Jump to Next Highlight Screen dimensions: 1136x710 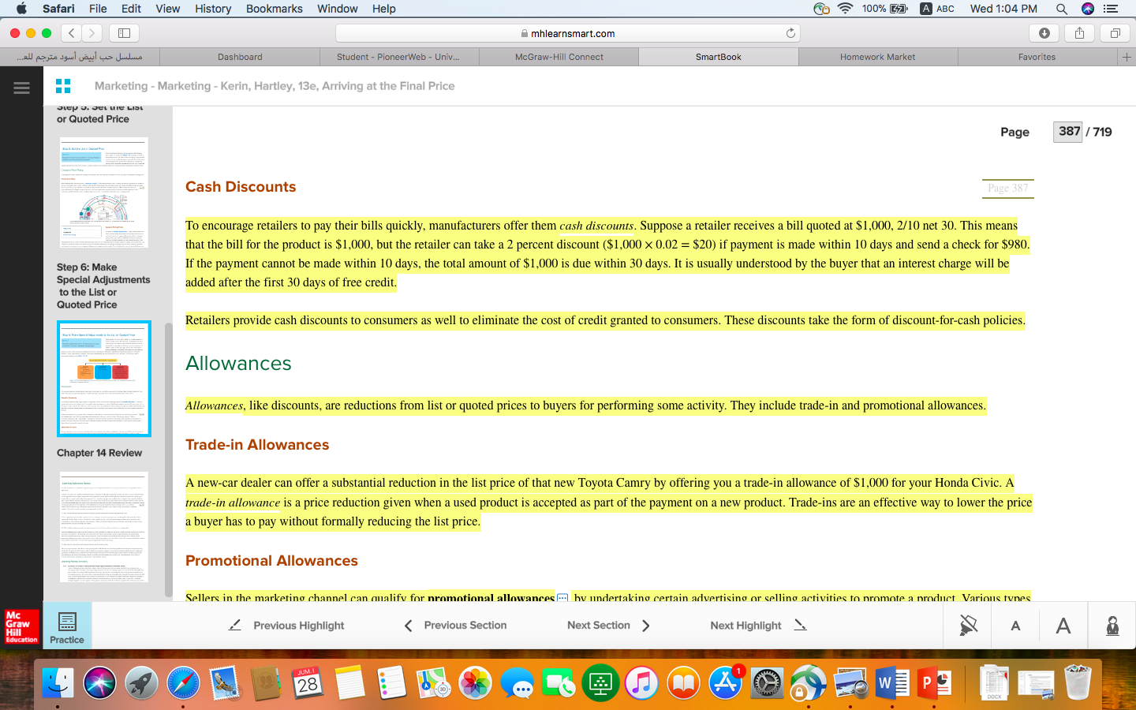click(758, 626)
